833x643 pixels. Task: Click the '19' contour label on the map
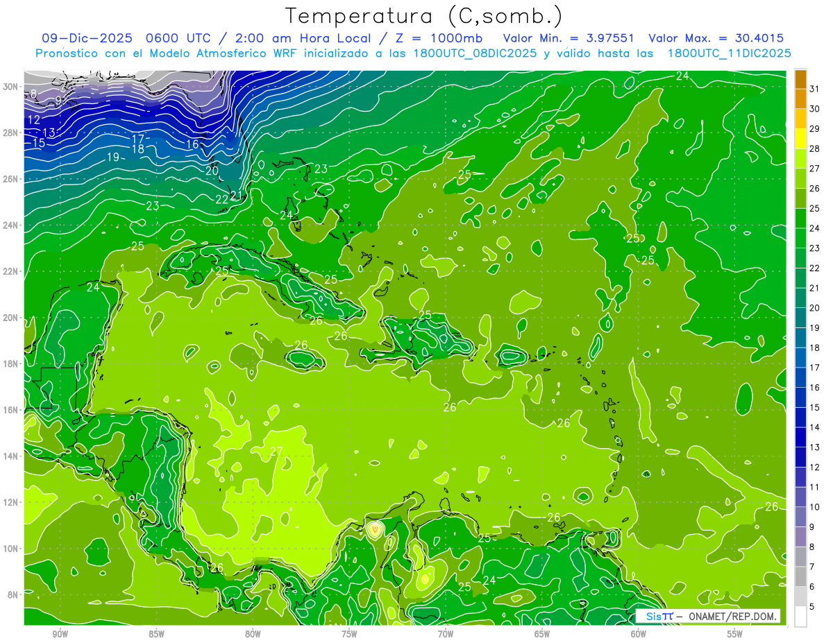tap(113, 157)
